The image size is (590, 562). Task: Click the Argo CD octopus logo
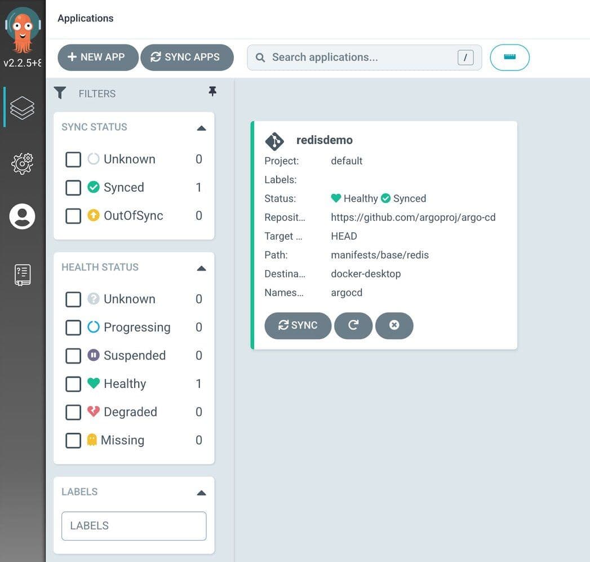(23, 29)
